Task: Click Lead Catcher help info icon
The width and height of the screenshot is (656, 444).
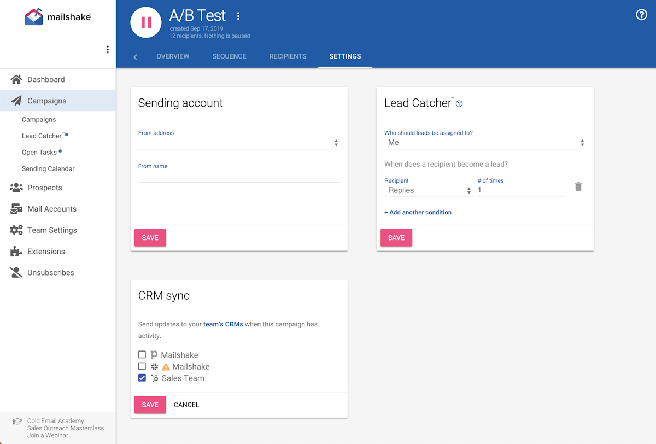Action: coord(459,104)
